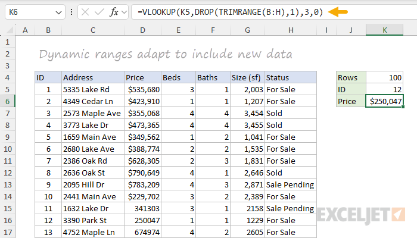
Task: Select row 10 header
Action: pos(7,149)
